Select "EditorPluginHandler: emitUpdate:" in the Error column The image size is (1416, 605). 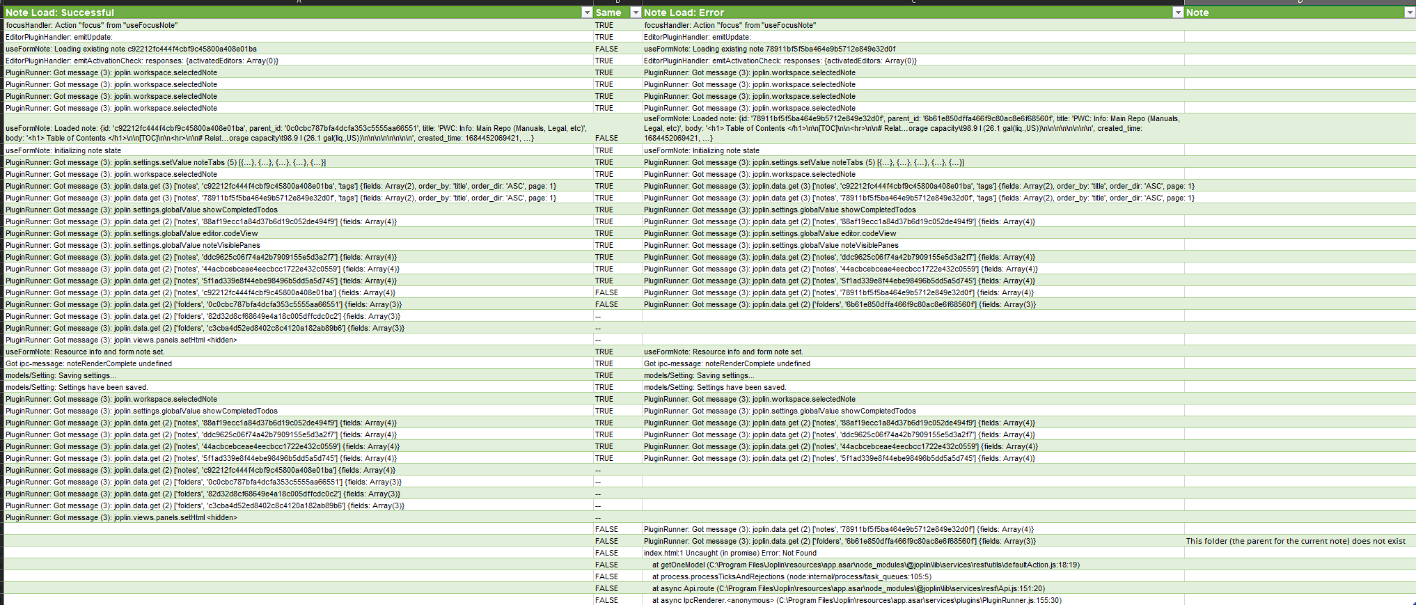(x=913, y=37)
